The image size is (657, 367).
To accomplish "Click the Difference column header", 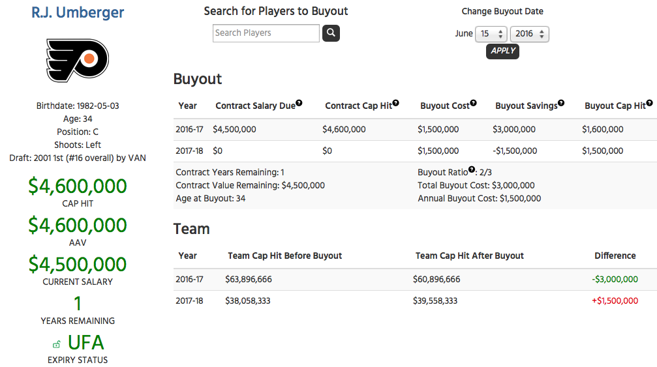I will [615, 256].
